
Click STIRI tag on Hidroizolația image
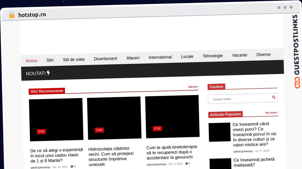pyautogui.click(x=99, y=130)
